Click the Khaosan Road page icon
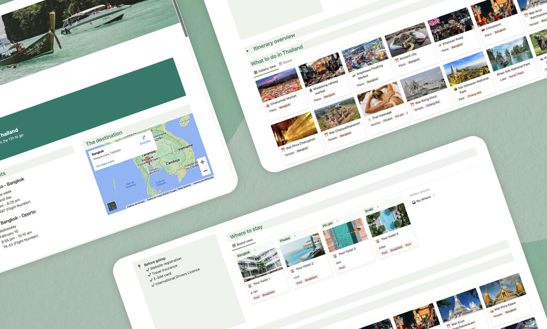 tap(440, 45)
